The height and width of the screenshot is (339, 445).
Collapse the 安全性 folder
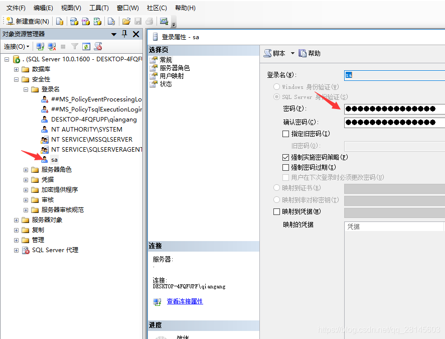(16, 79)
